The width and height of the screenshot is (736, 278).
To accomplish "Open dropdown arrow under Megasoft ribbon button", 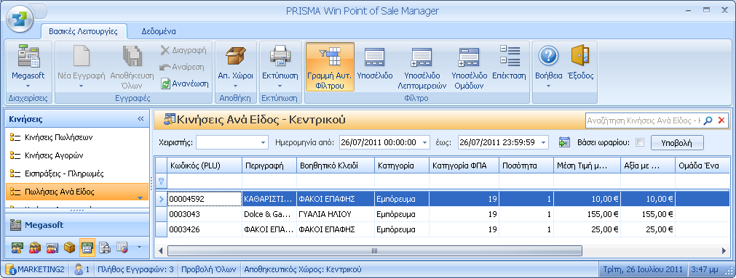I will tap(28, 86).
